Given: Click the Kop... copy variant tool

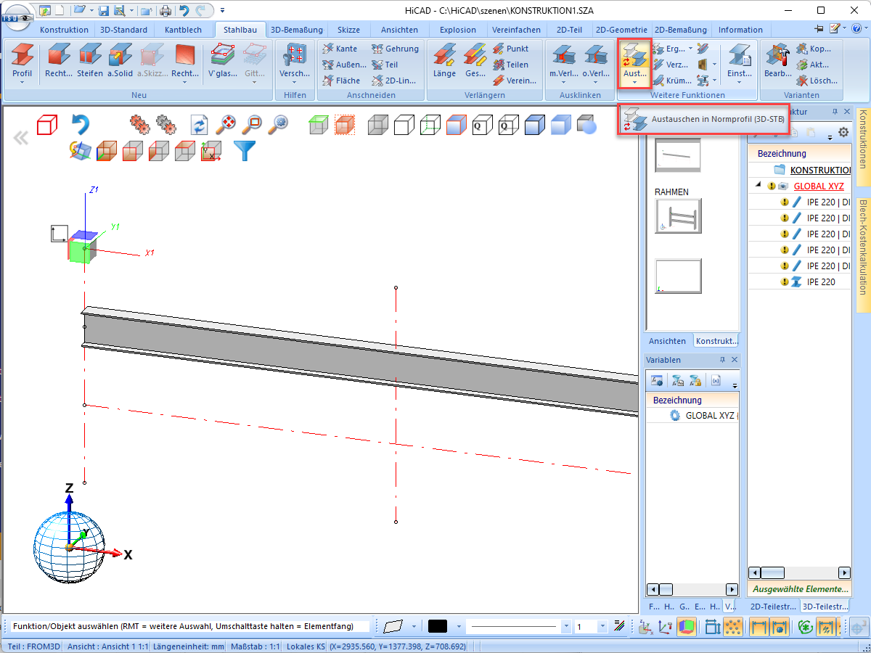Looking at the screenshot, I should 814,49.
